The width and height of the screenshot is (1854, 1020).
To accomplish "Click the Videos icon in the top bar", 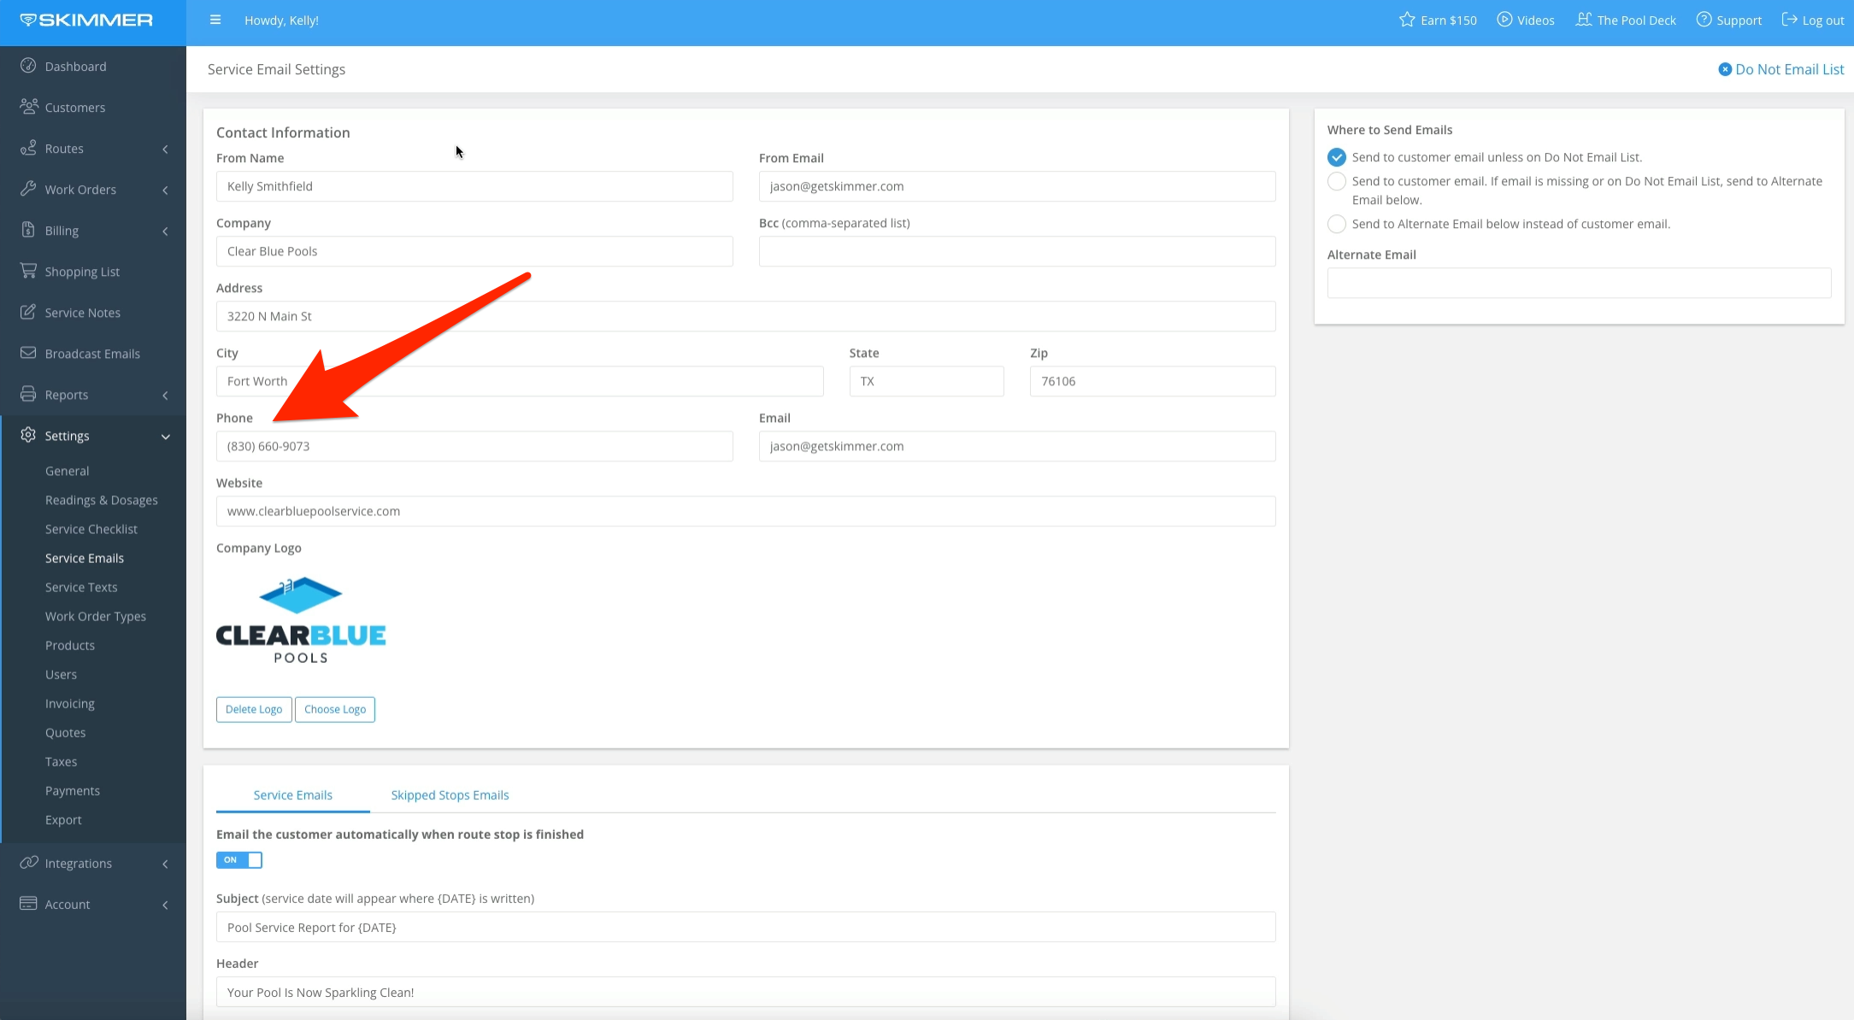I will [x=1501, y=20].
